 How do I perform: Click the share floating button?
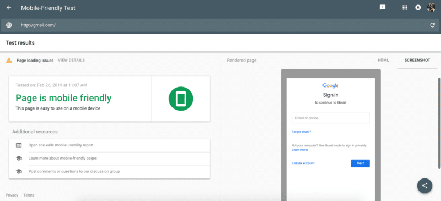click(x=424, y=186)
